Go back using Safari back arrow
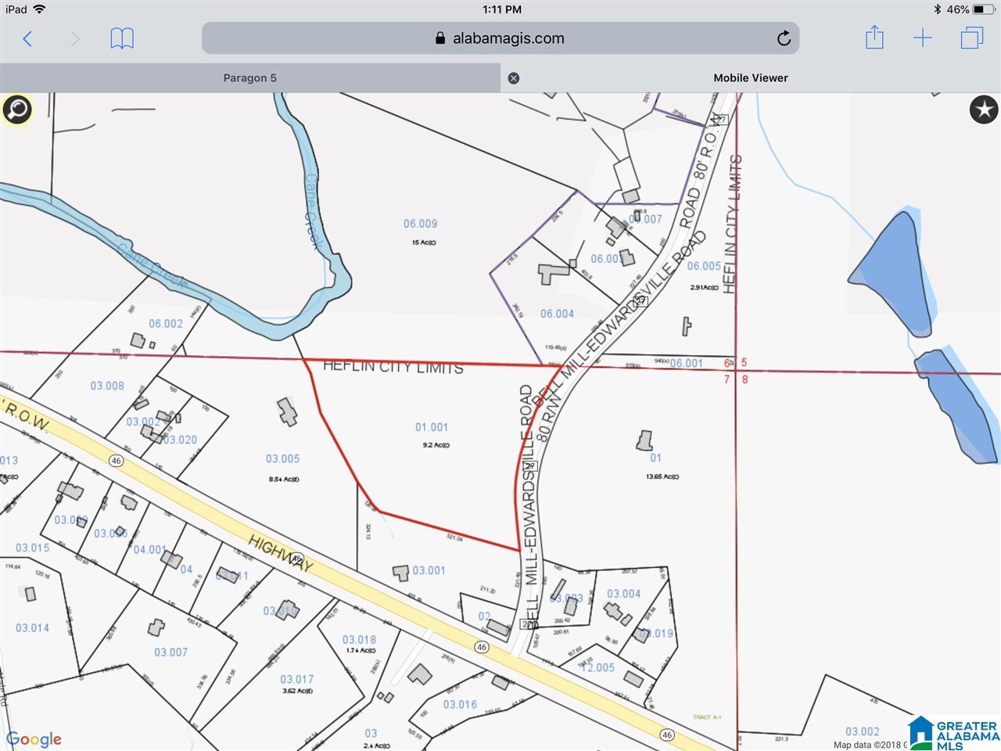This screenshot has width=1001, height=751. 27,38
